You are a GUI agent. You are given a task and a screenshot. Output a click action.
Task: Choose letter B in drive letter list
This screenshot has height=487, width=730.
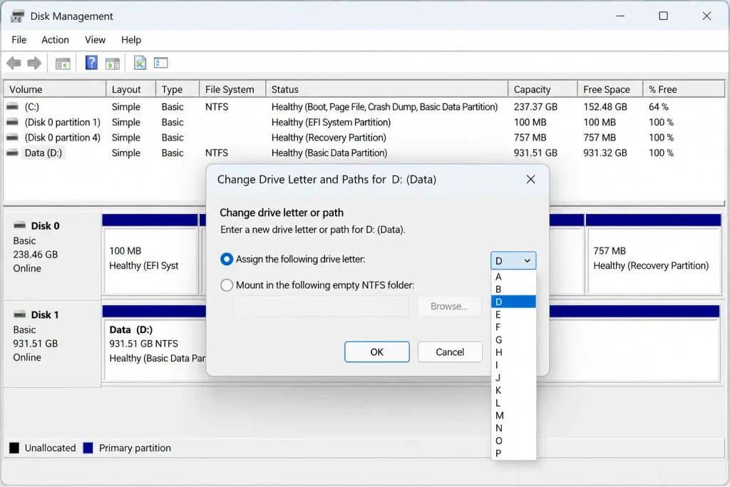click(513, 289)
